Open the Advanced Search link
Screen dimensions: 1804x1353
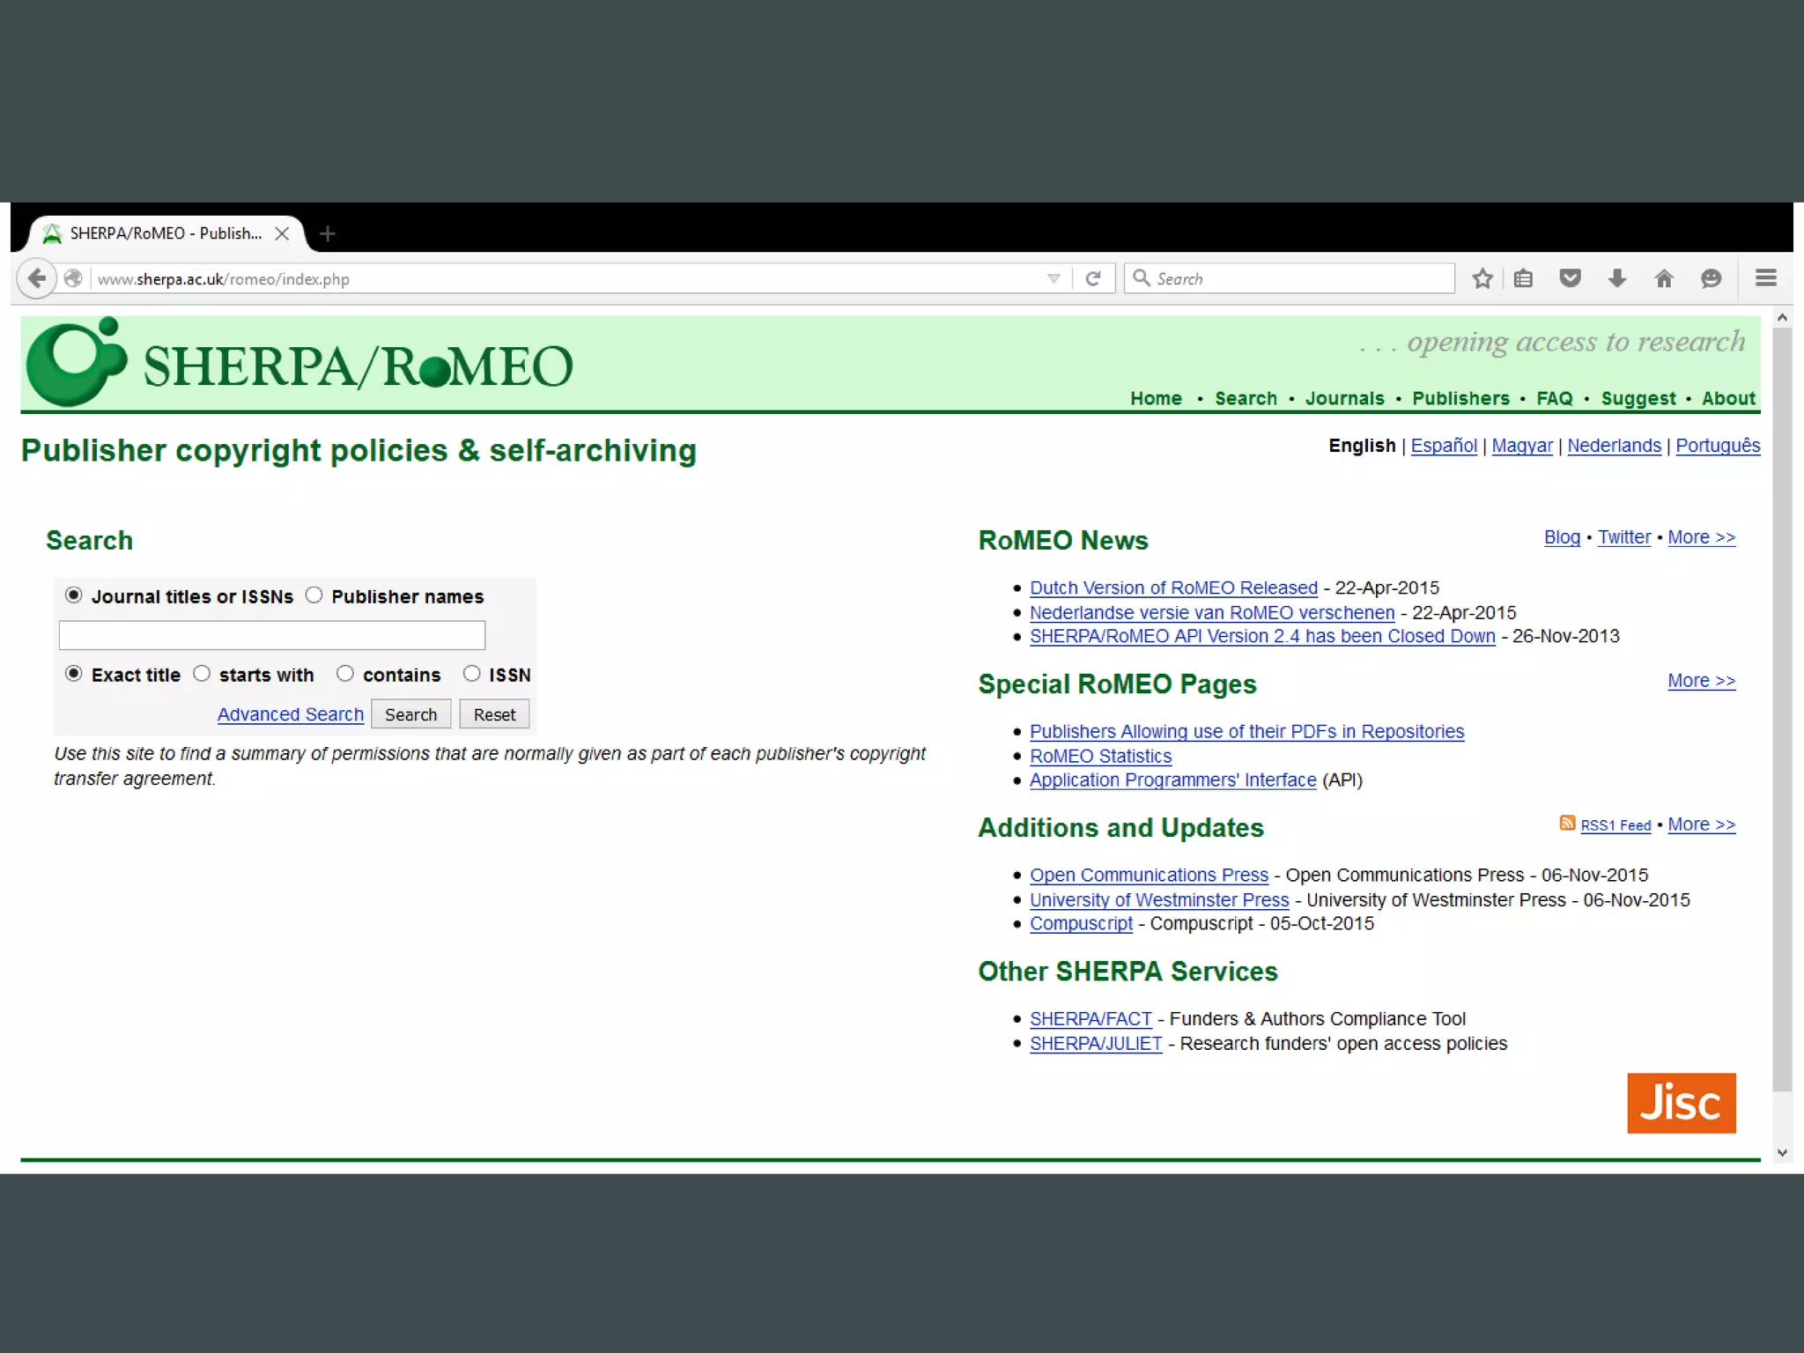click(290, 714)
